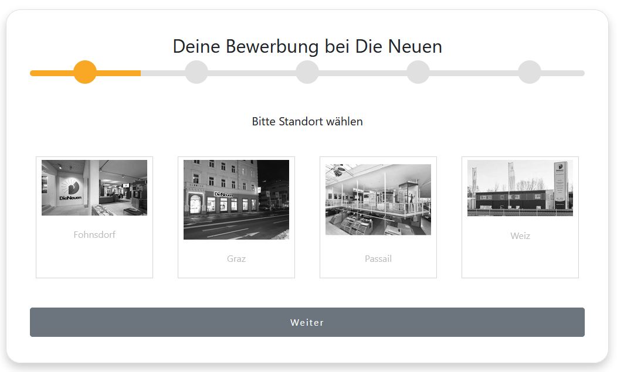Select the Fohnsdorf location photo
This screenshot has height=372, width=617.
tap(94, 187)
